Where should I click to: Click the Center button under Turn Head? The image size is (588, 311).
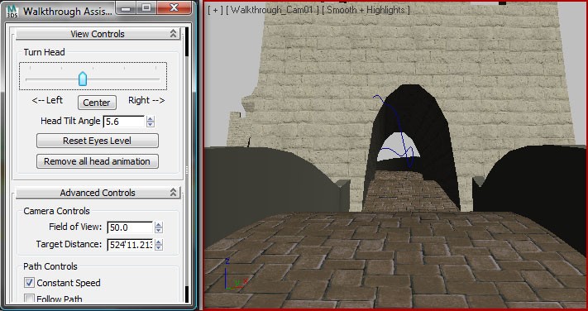click(x=97, y=103)
